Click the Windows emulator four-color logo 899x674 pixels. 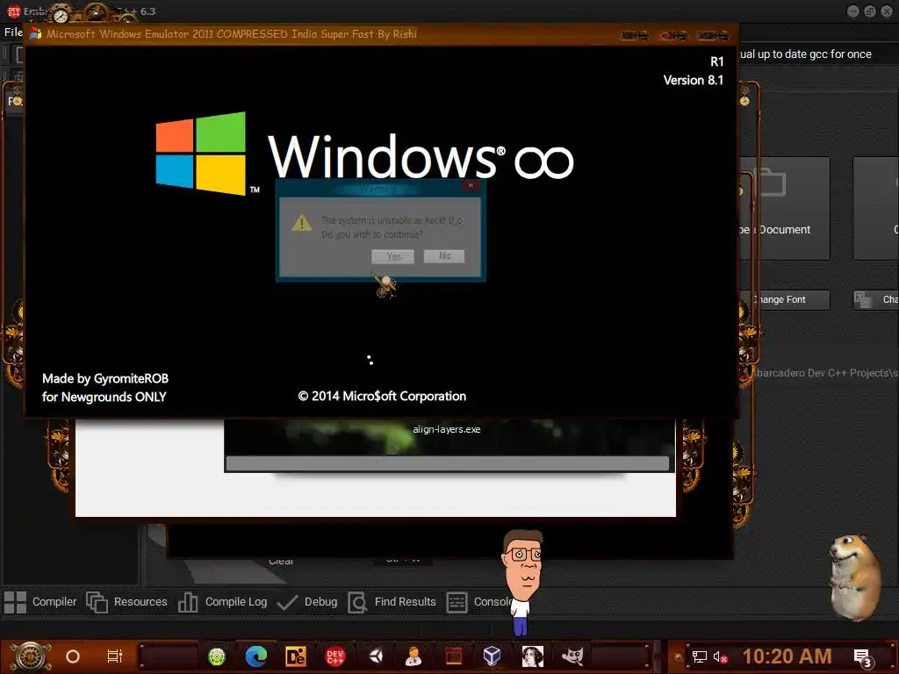(201, 153)
